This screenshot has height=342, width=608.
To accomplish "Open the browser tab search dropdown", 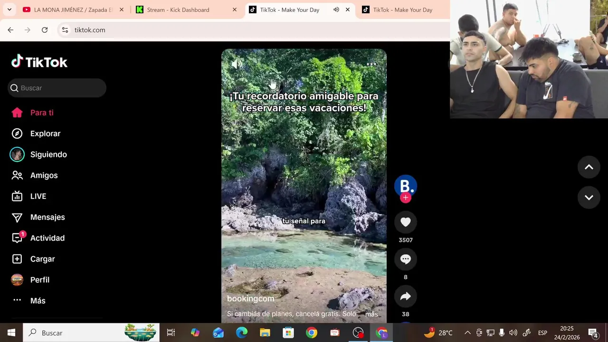I will (x=9, y=9).
